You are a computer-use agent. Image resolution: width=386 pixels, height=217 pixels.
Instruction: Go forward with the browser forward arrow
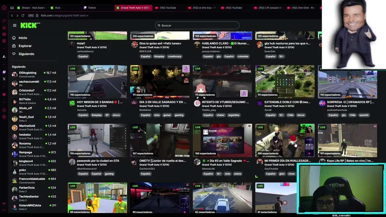pos(17,15)
